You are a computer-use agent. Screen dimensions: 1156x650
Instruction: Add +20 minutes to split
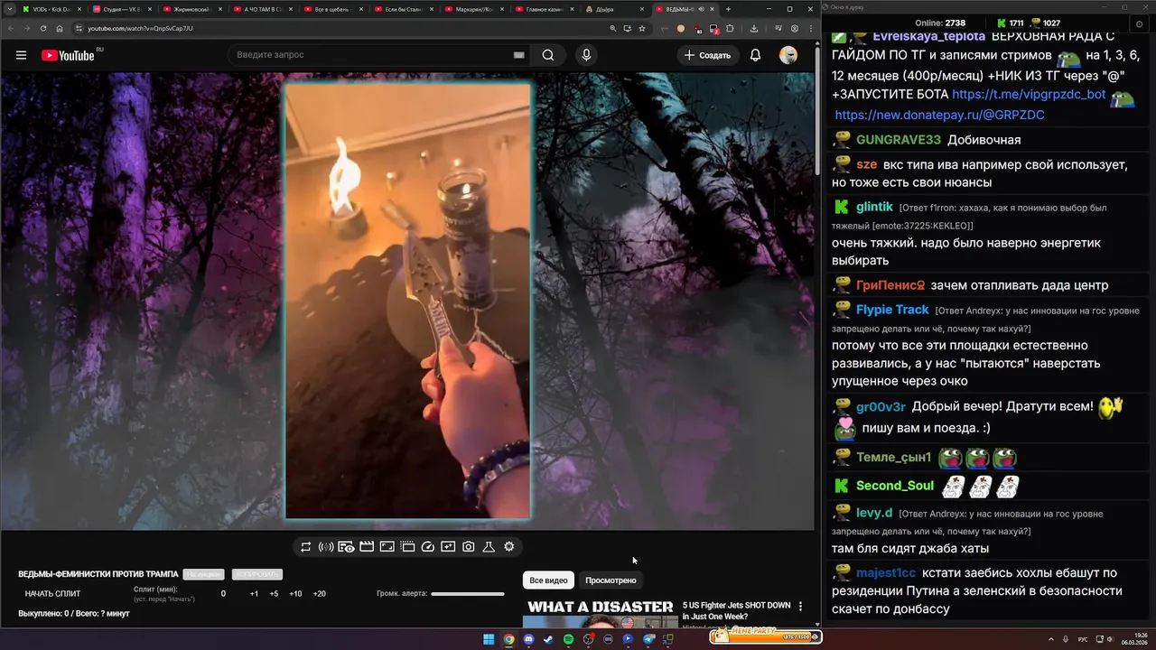[319, 594]
